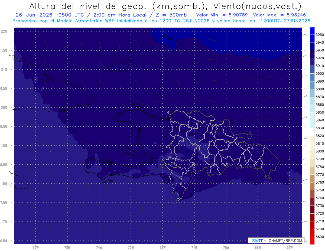Click the '5800' colorbar label
This screenshot has height=251, width=325.
point(320,151)
